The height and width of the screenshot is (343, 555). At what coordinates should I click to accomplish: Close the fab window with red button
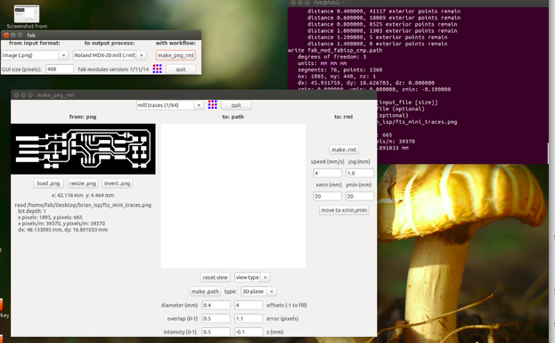6,35
